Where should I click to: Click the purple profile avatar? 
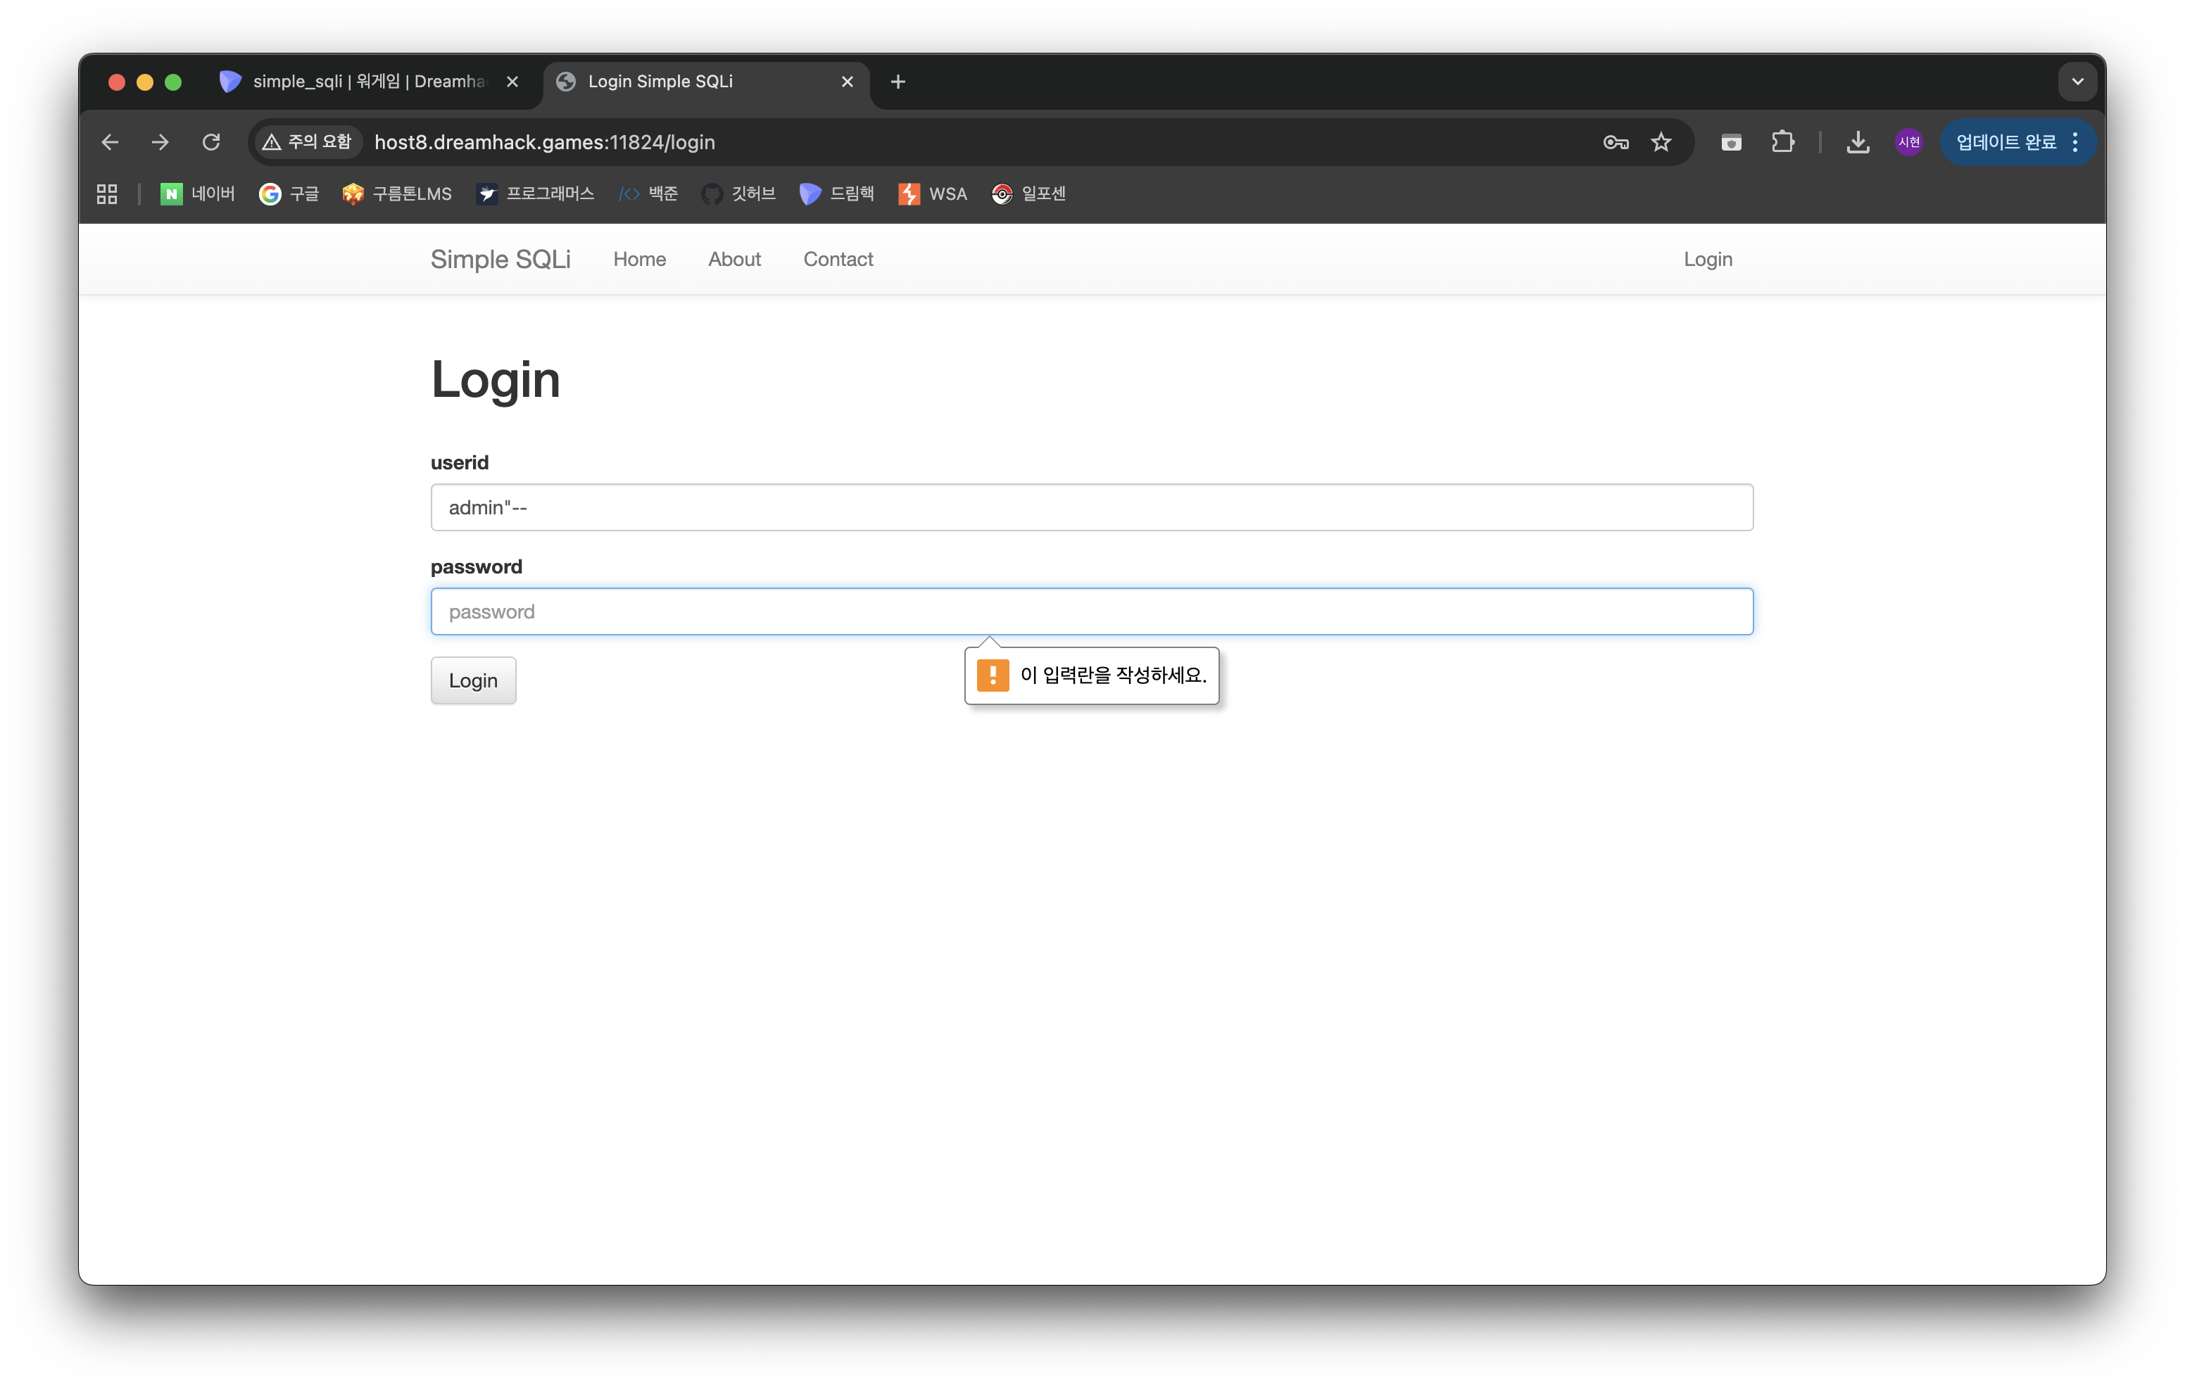click(1908, 142)
